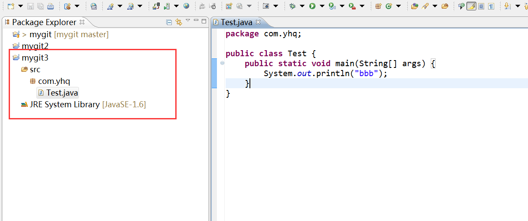The image size is (528, 221).
Task: Click the Next Annotation arrow icon
Action: tap(508, 6)
